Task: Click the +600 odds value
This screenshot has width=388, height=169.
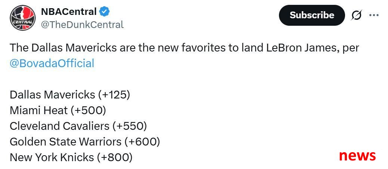Action: (x=142, y=141)
